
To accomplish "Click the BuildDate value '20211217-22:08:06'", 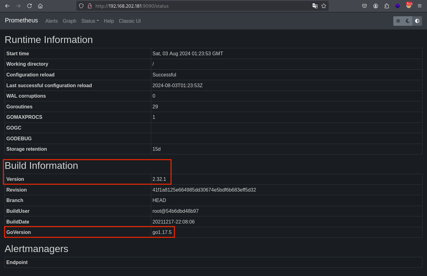I will coord(173,222).
